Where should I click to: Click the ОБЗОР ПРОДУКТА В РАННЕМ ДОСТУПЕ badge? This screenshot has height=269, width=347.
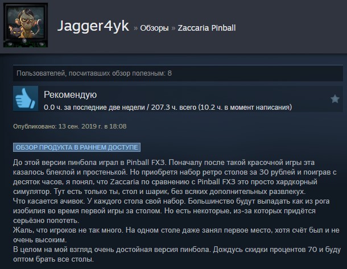pyautogui.click(x=77, y=147)
